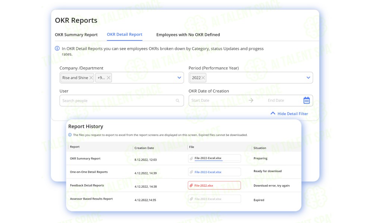Click the date 4.12.2022,14:35
The image size is (373, 223).
pos(145,200)
